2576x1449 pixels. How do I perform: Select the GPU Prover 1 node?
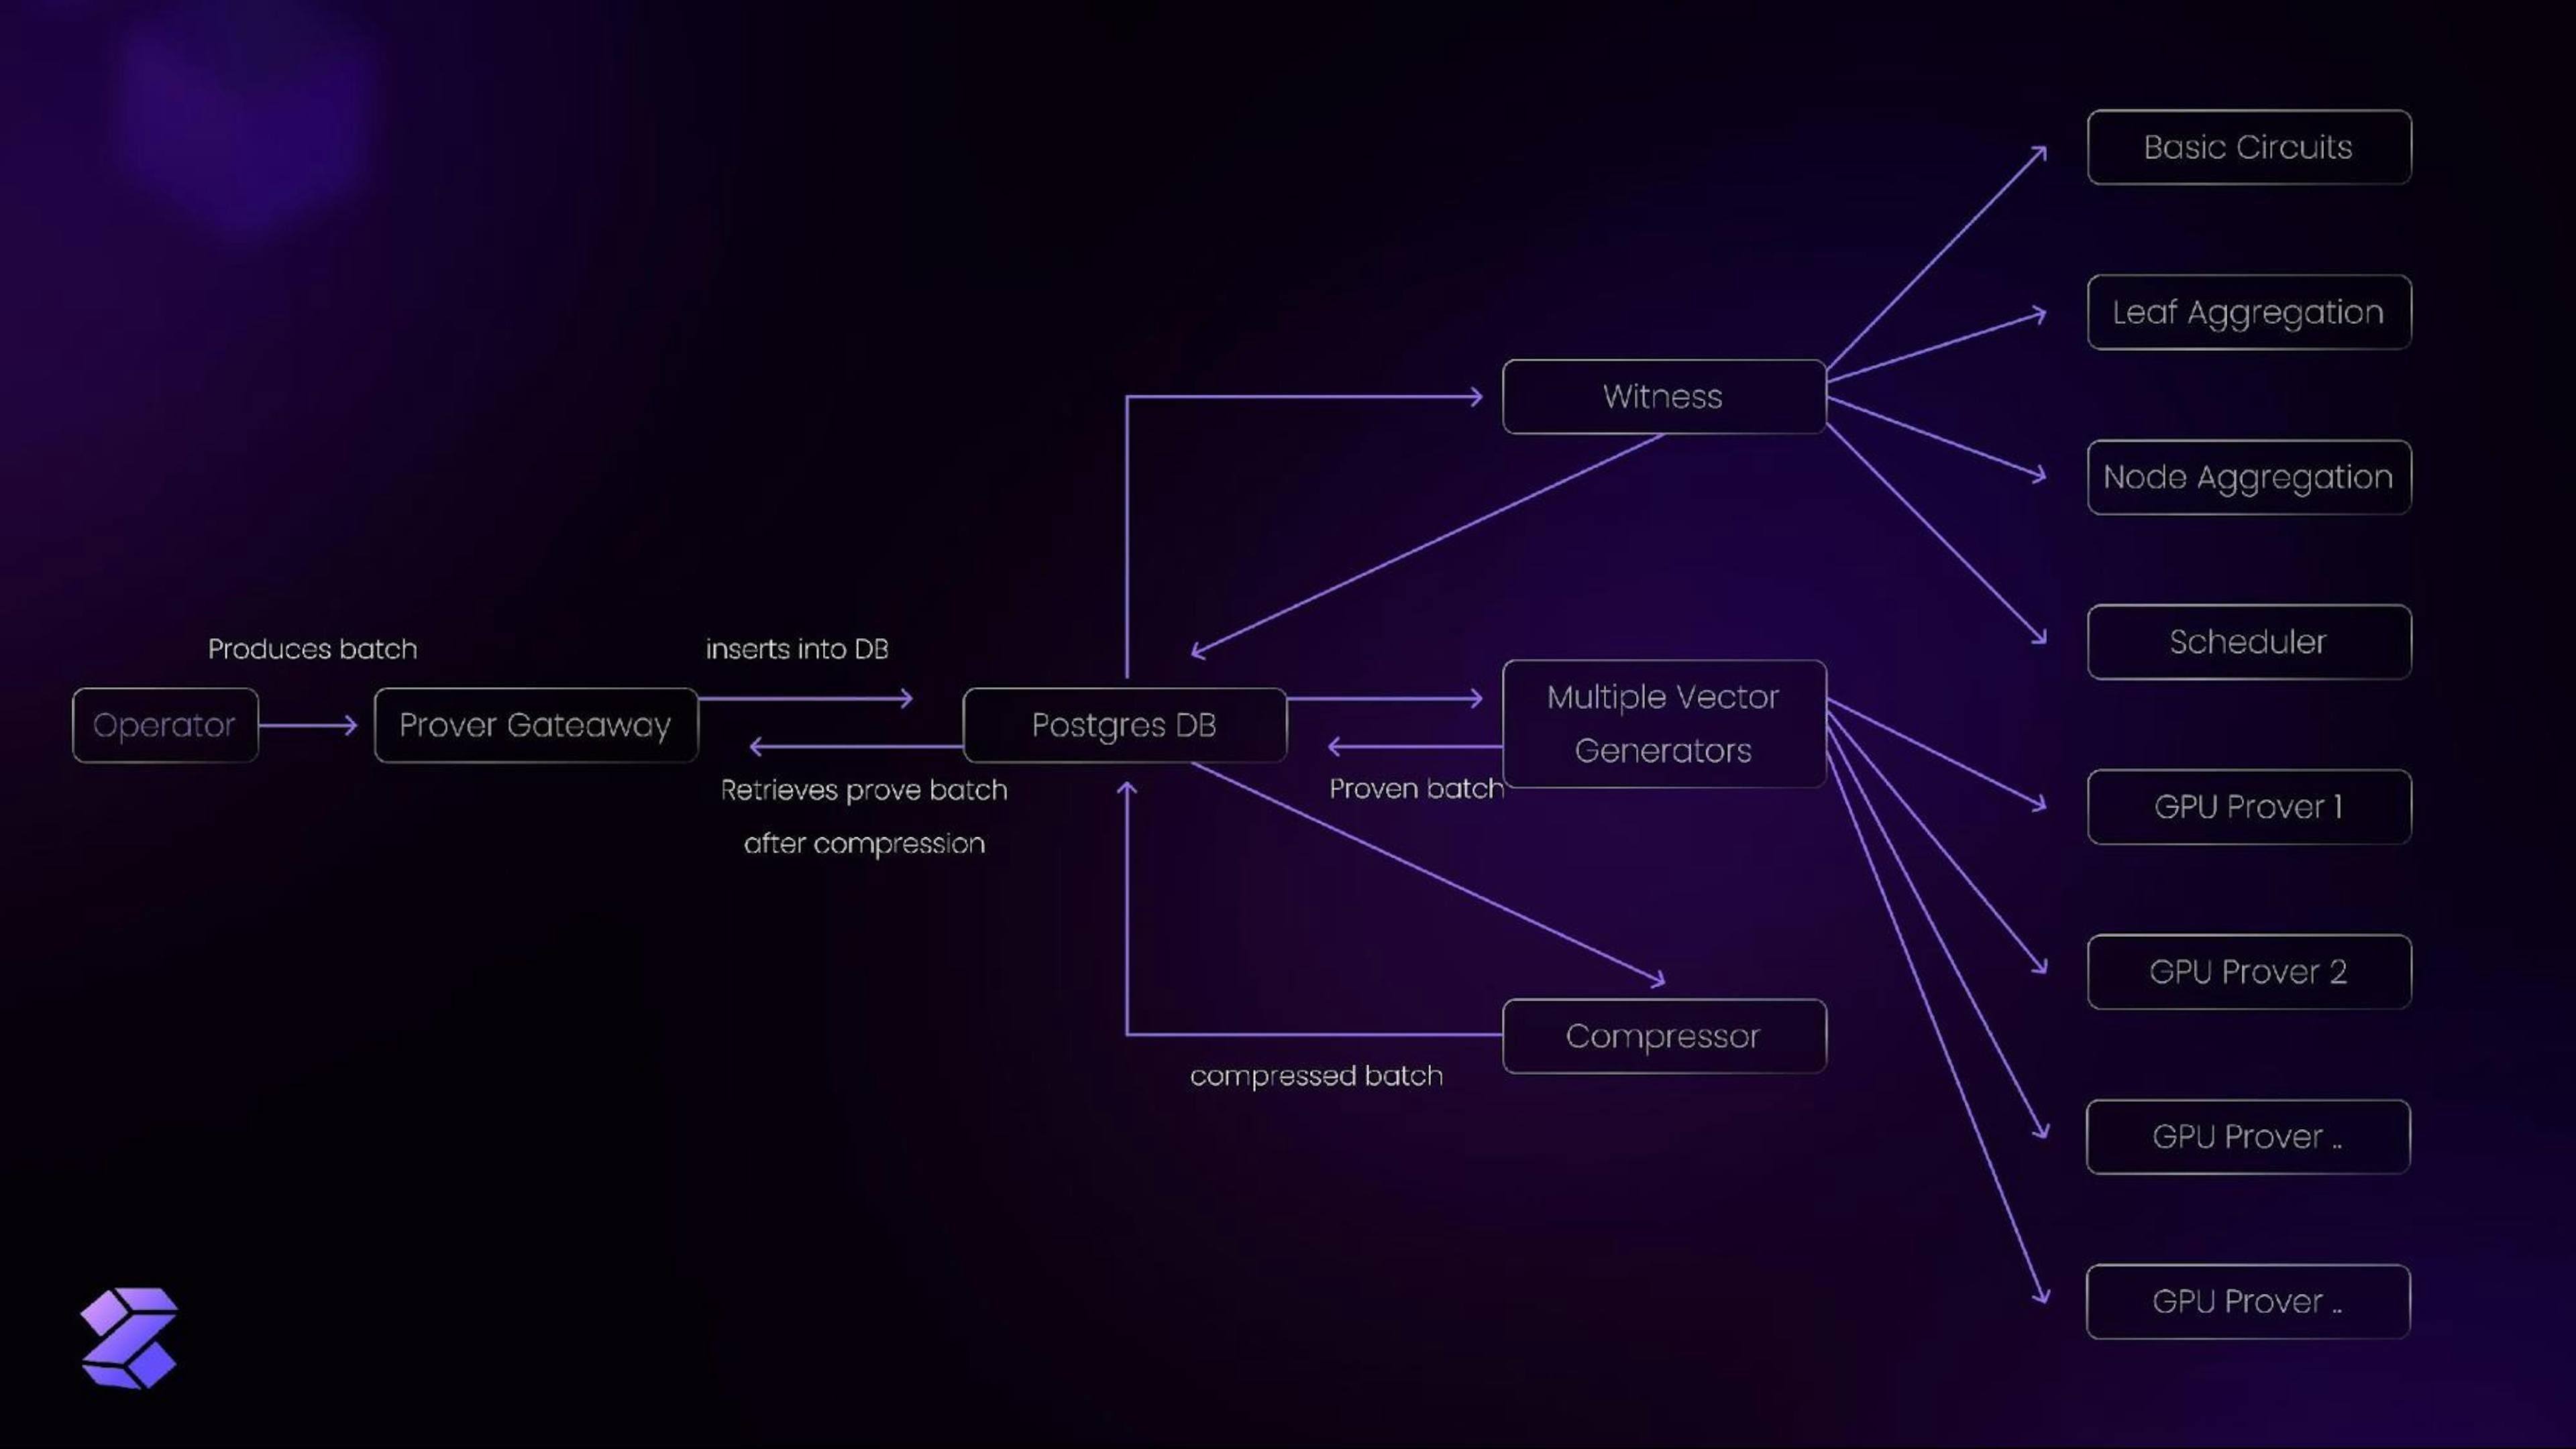pyautogui.click(x=2249, y=805)
